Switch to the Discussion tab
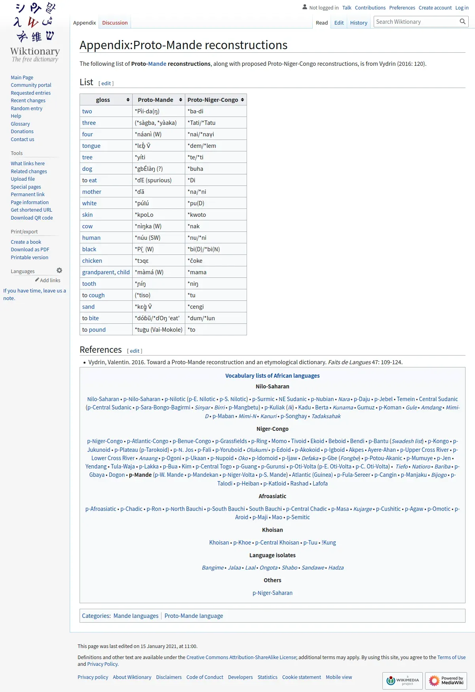The width and height of the screenshot is (475, 692). coord(115,23)
